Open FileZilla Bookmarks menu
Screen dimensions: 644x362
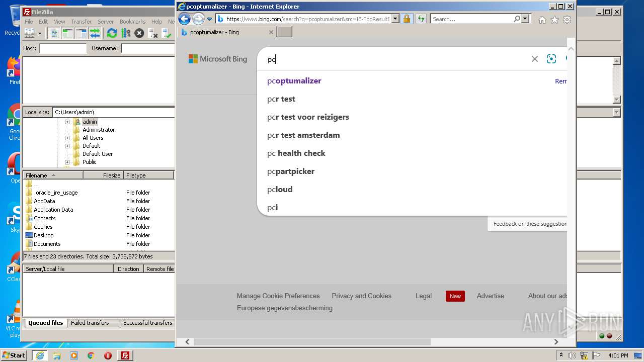pyautogui.click(x=132, y=22)
